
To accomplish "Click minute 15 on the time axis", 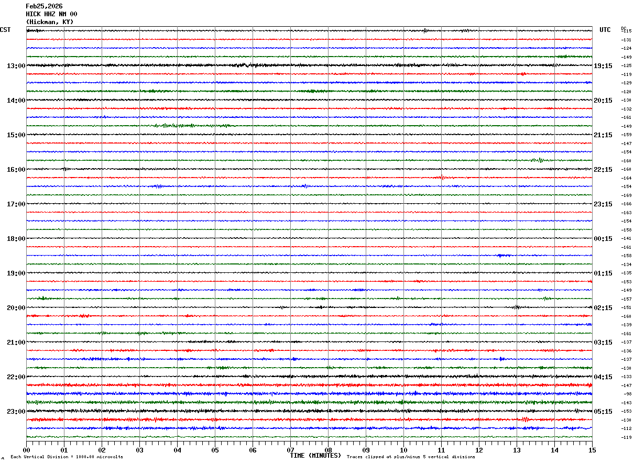I will coord(592,450).
